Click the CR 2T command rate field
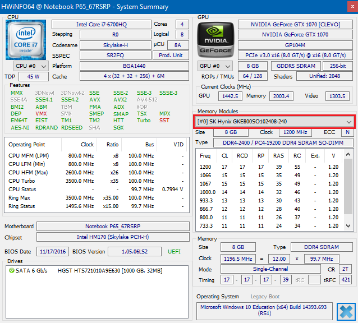The width and height of the screenshot is (358, 323). [345, 269]
